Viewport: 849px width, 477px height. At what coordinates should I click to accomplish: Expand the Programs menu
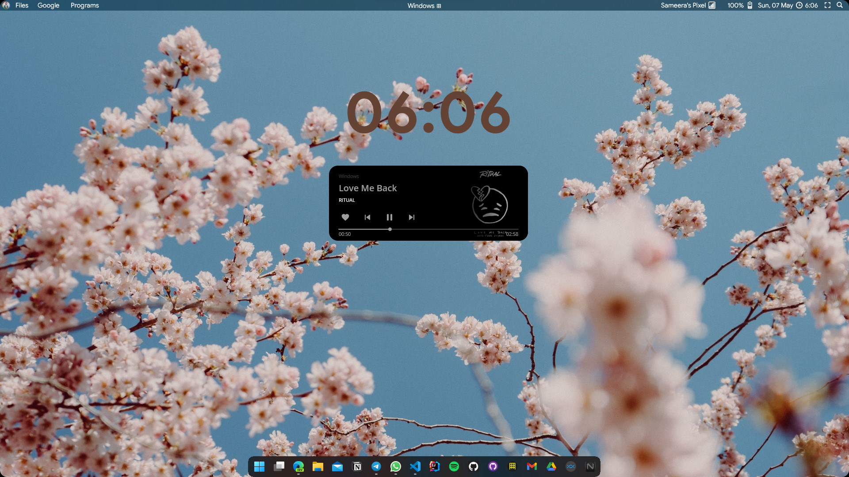tap(84, 5)
